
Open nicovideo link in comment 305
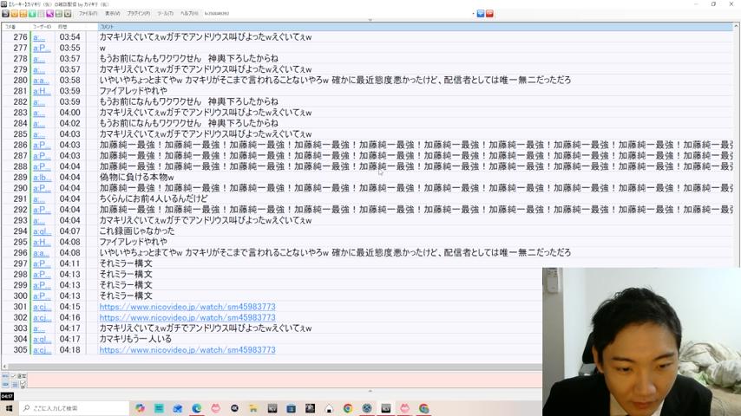[187, 350]
